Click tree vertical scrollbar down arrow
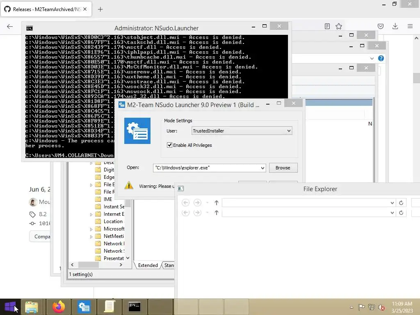 coord(128,258)
